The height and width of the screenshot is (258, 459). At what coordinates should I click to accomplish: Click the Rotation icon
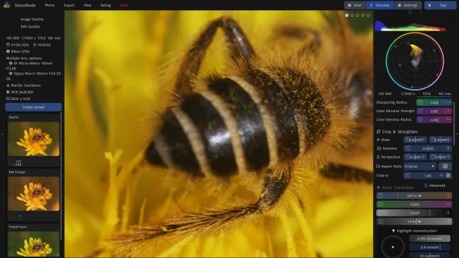(x=379, y=148)
